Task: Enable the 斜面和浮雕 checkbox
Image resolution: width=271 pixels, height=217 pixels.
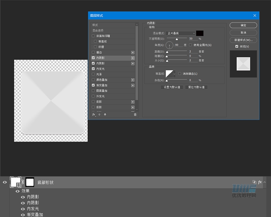Action: coord(93,36)
